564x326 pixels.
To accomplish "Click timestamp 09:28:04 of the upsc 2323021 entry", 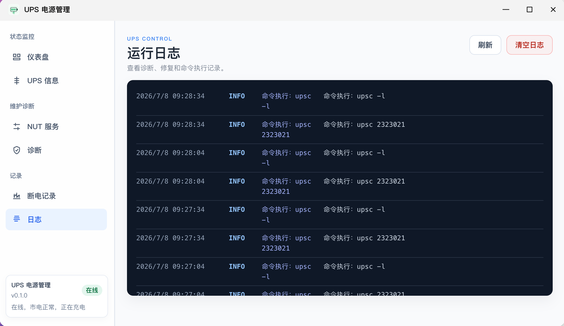I will 170,181.
